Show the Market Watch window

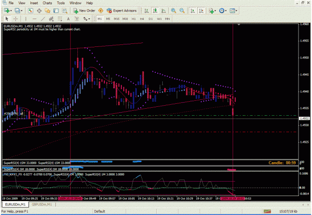pyautogui.click(x=30, y=10)
